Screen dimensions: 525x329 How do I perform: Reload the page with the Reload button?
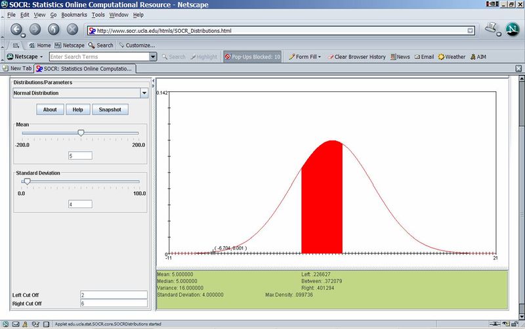coord(54,30)
